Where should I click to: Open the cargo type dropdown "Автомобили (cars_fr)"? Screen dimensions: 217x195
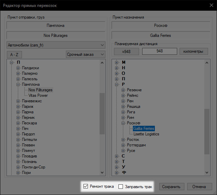coord(56,45)
